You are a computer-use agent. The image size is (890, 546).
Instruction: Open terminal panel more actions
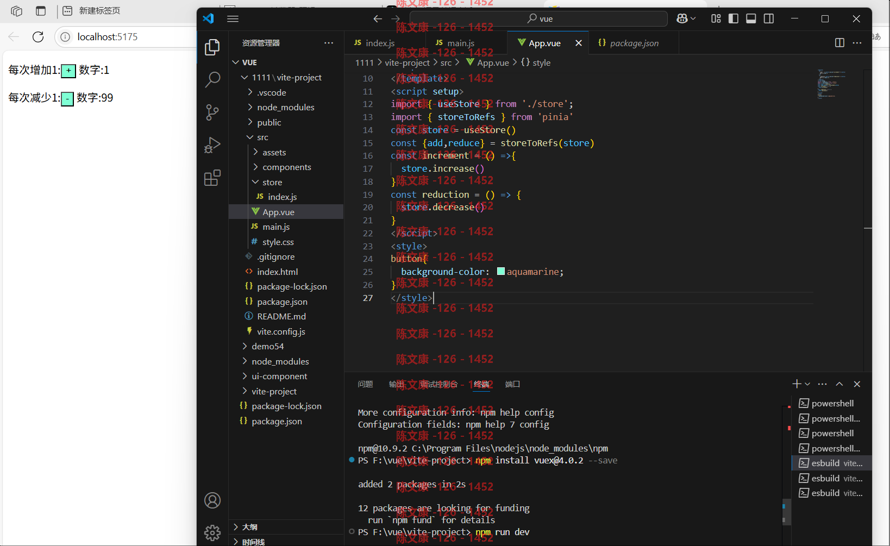pyautogui.click(x=823, y=384)
